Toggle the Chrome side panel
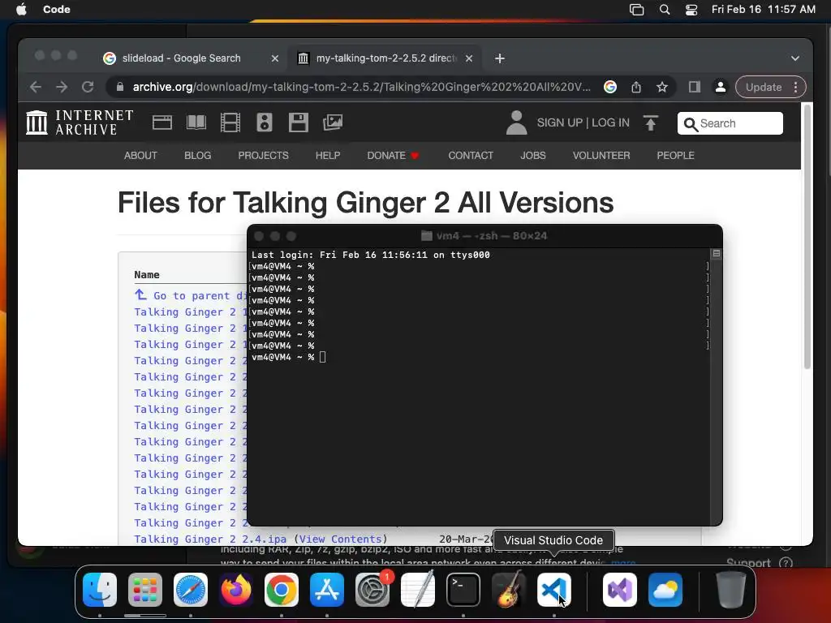The height and width of the screenshot is (623, 831). [x=695, y=87]
